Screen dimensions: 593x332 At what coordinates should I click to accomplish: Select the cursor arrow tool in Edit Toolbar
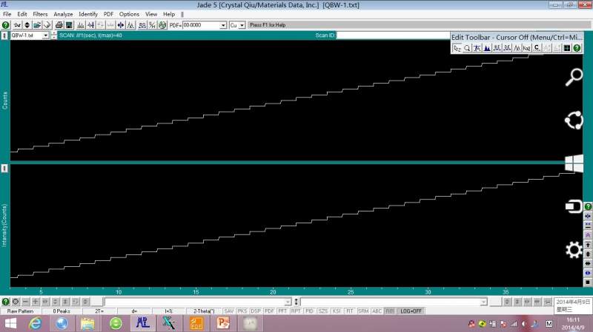pyautogui.click(x=457, y=48)
